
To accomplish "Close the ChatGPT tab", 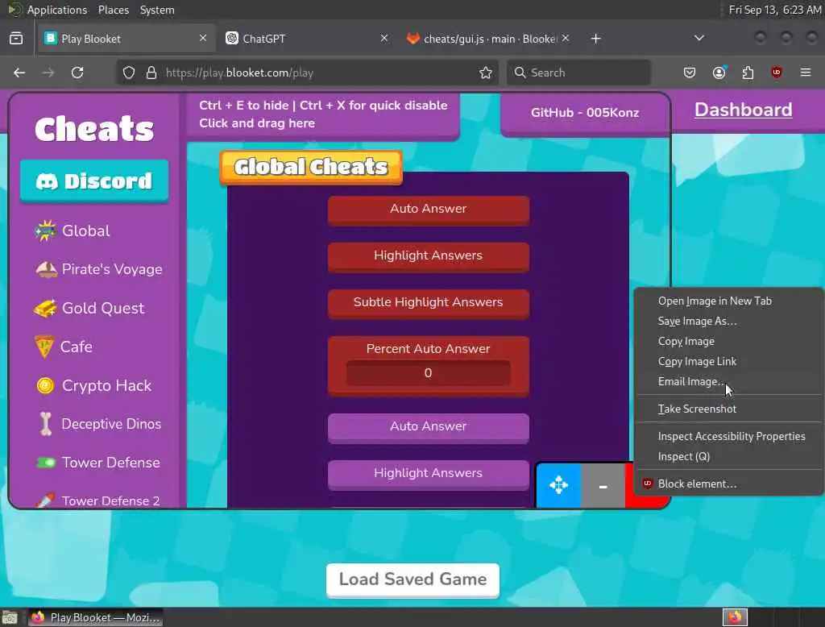I will [384, 39].
